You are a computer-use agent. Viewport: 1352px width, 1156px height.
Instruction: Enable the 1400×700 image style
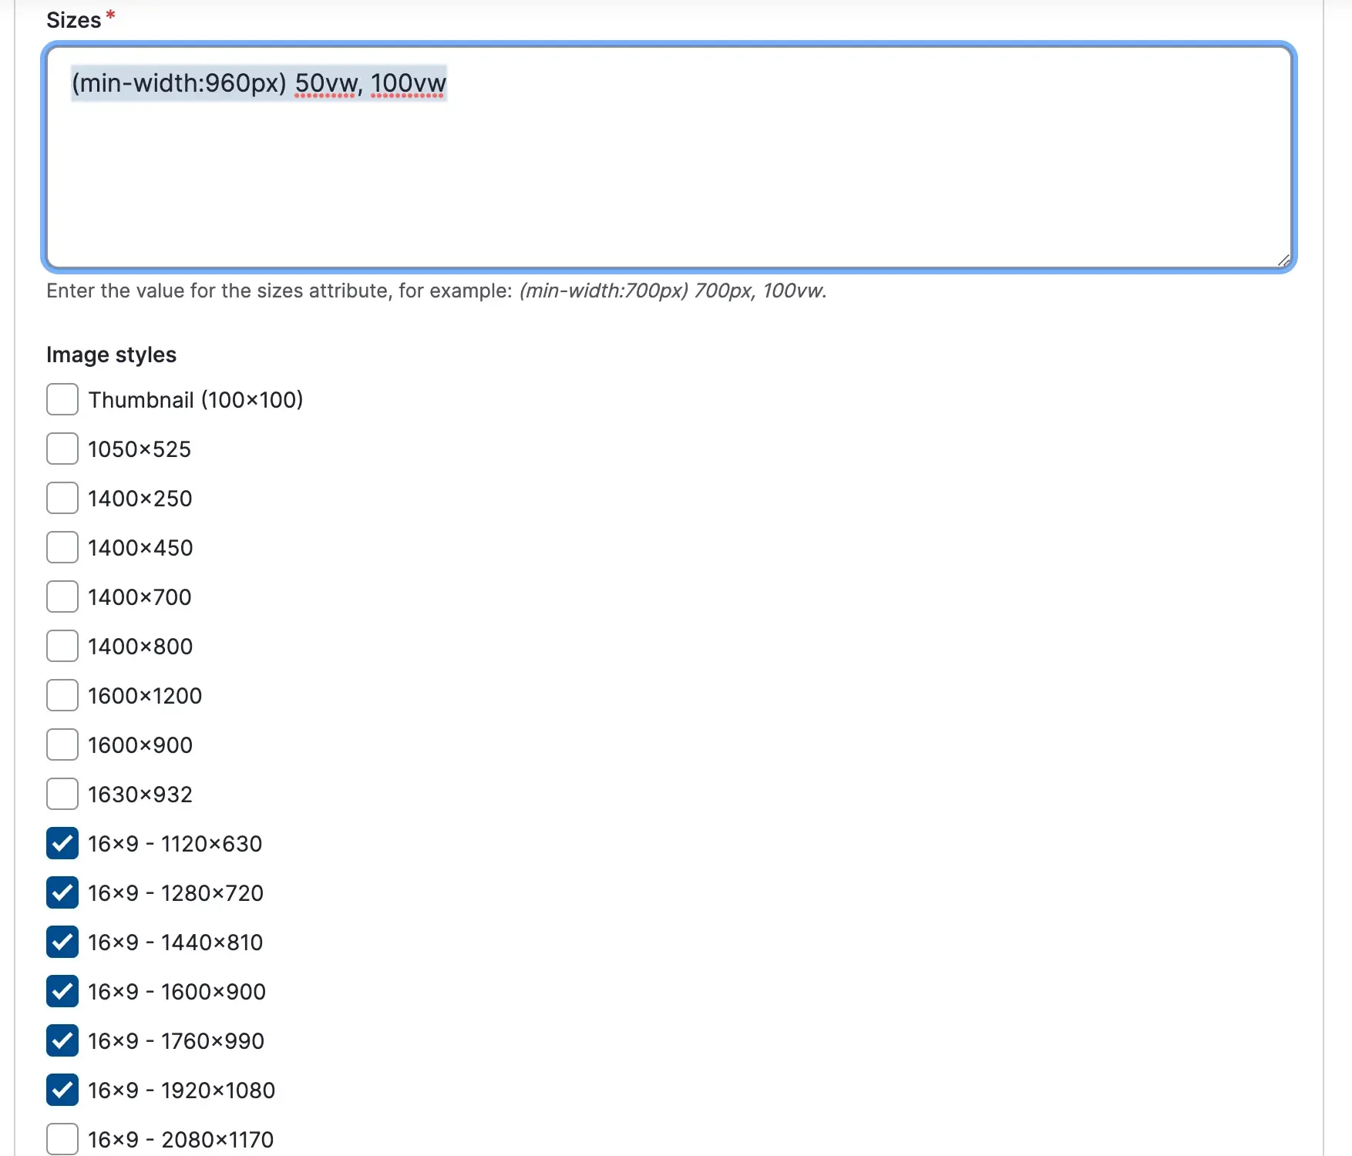[62, 596]
